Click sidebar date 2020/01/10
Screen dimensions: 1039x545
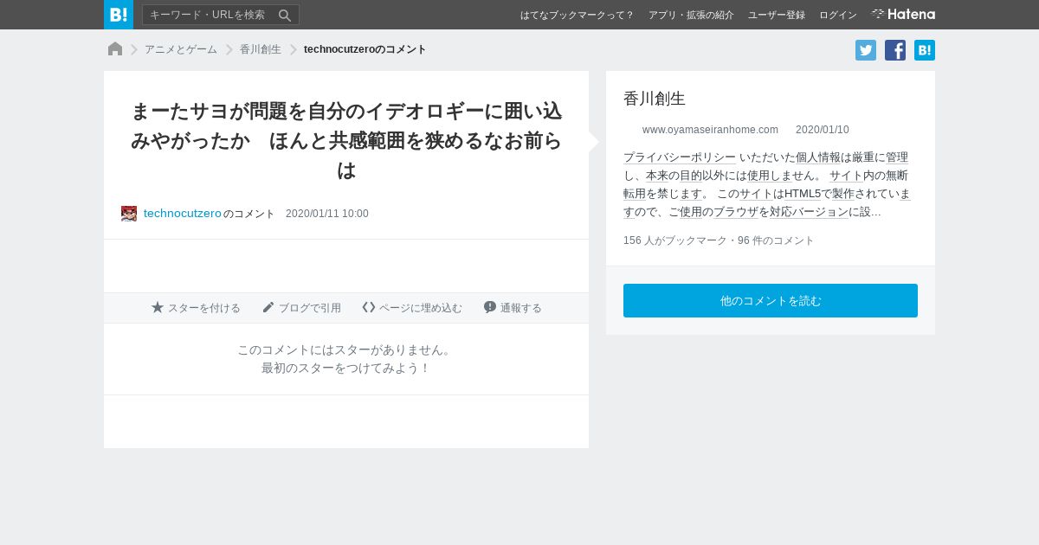point(823,130)
